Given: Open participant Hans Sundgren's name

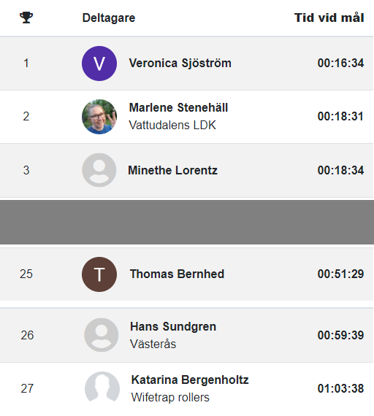Looking at the screenshot, I should click(173, 326).
